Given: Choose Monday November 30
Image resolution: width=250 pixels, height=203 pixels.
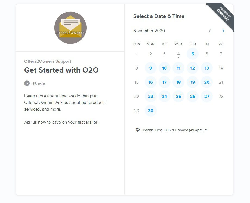Looking at the screenshot, I should (150, 111).
